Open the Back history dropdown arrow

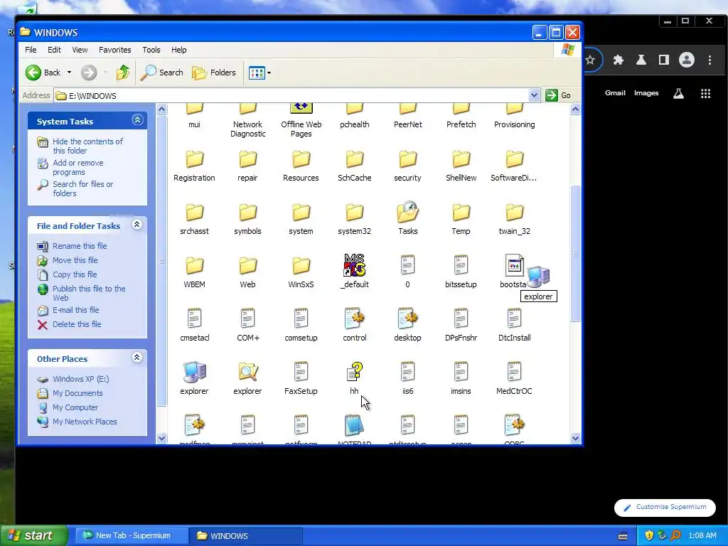69,73
